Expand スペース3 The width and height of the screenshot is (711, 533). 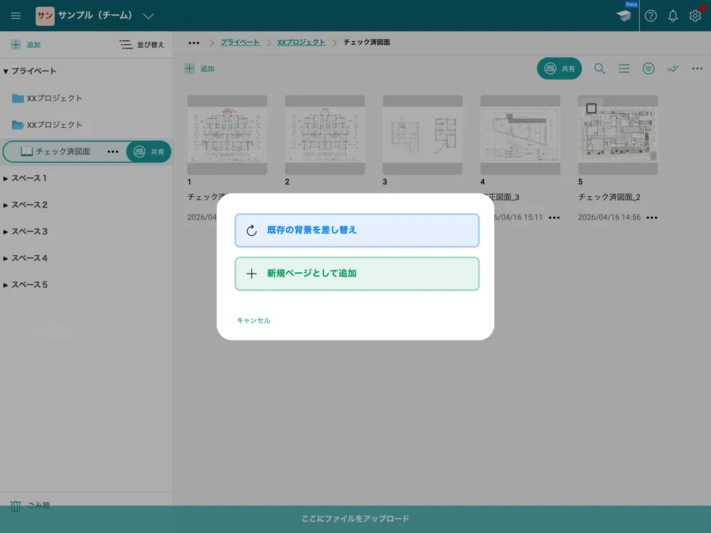(6, 232)
